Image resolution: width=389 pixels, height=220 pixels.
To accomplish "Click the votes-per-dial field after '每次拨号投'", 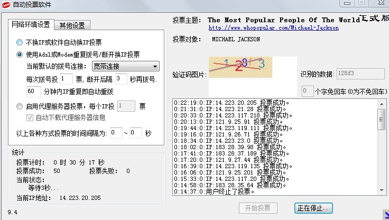I will [66, 79].
